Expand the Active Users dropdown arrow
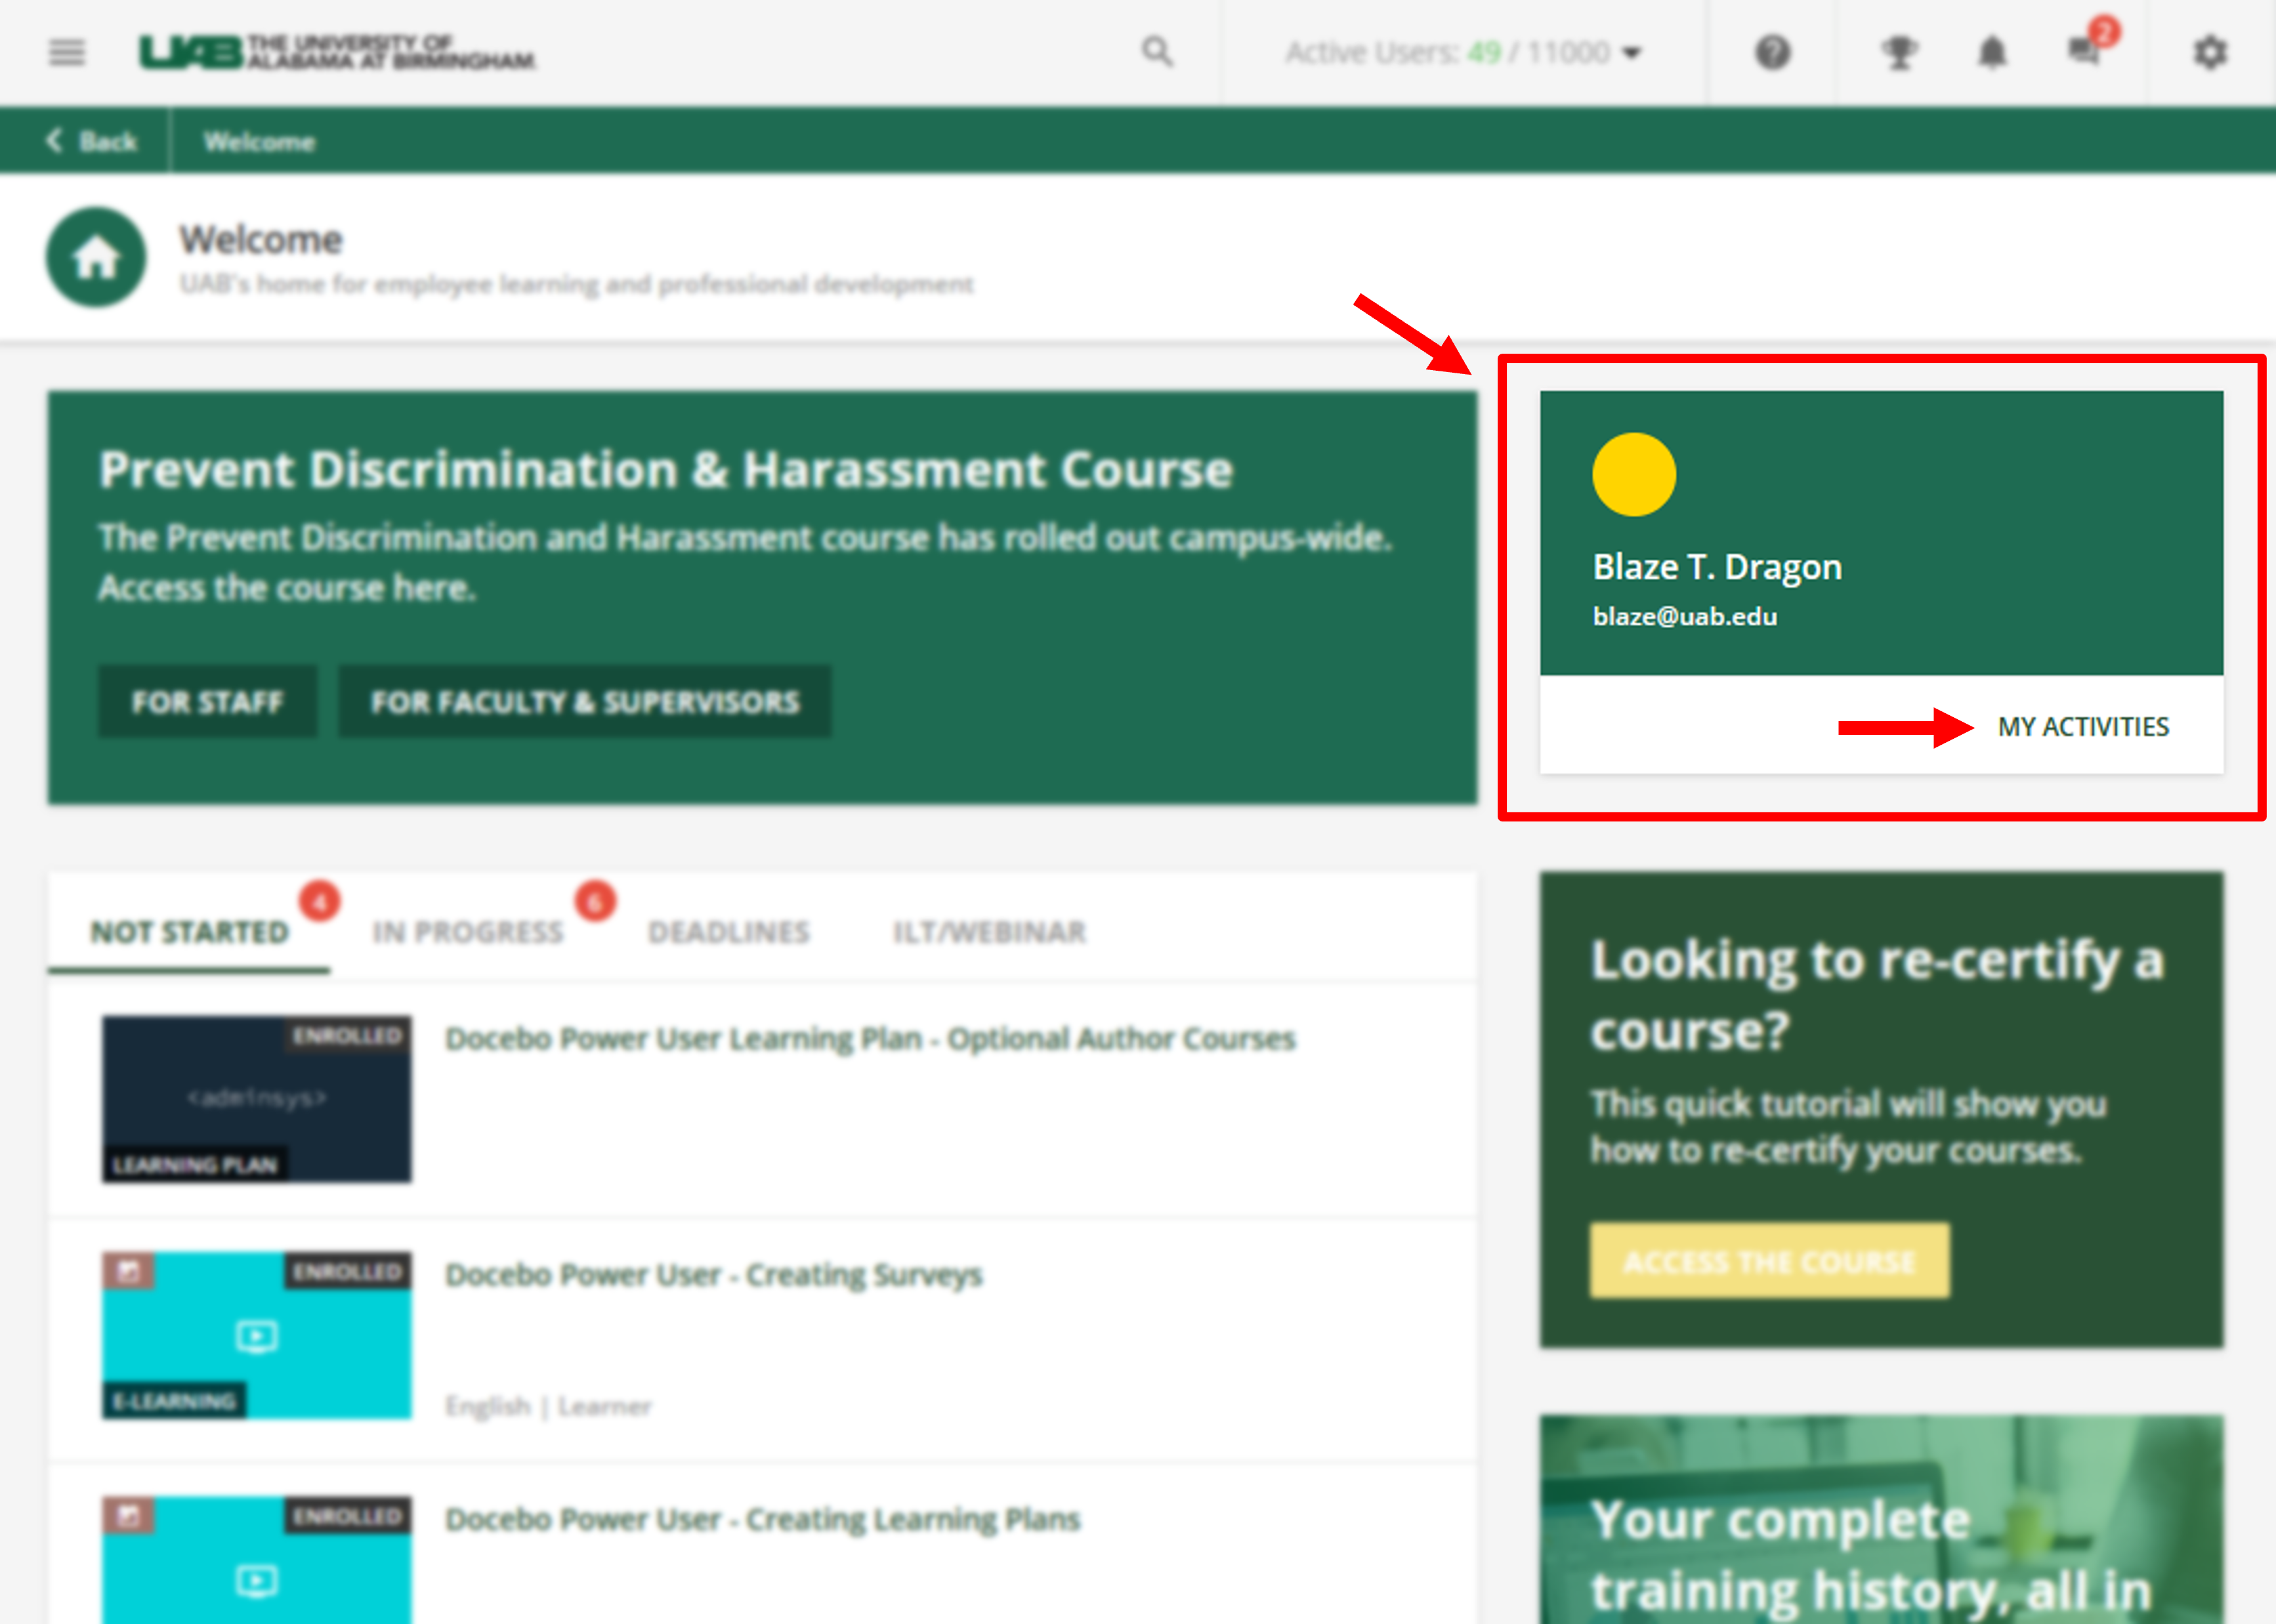2276x1624 pixels. (x=1632, y=53)
